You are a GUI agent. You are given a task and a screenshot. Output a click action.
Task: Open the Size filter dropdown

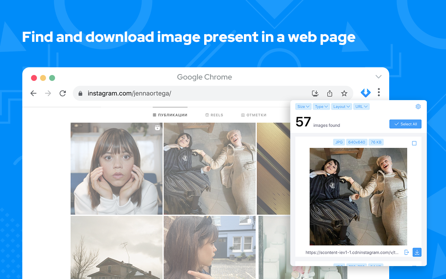click(303, 106)
